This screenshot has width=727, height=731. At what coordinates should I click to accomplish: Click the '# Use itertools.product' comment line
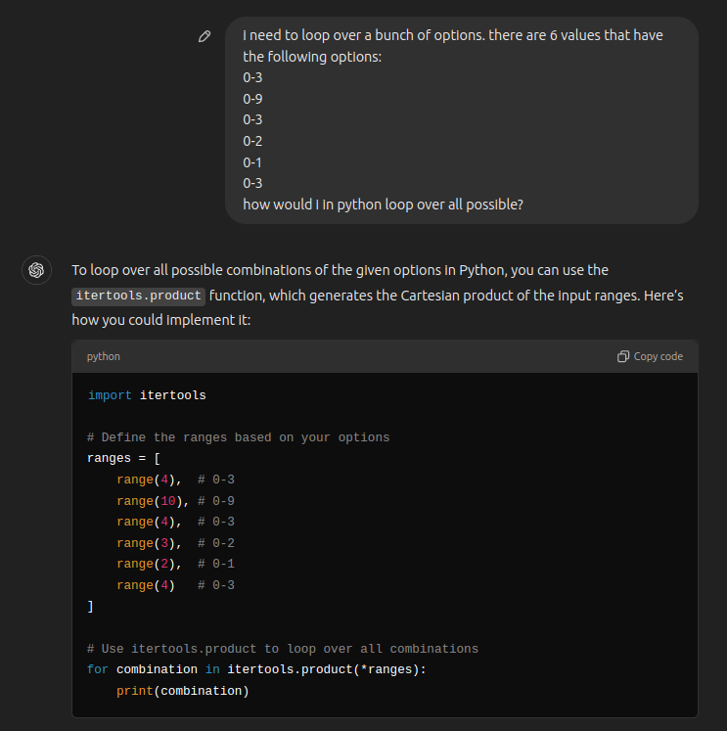pyautogui.click(x=282, y=649)
